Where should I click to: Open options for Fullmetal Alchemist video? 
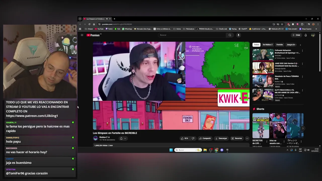(x=302, y=51)
